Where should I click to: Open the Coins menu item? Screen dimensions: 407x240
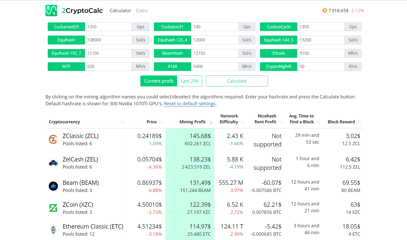[142, 11]
